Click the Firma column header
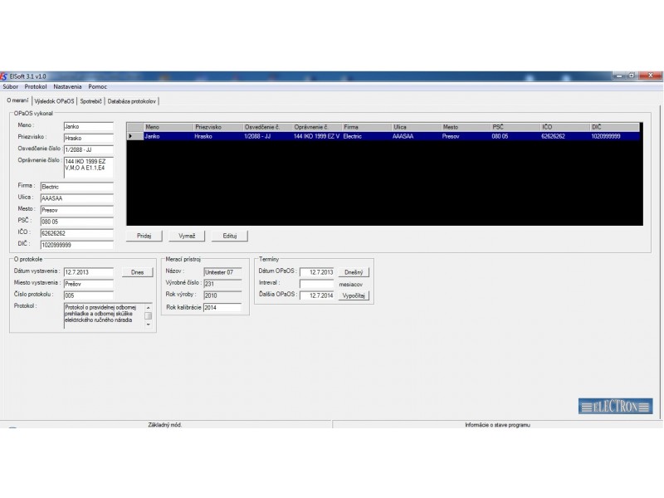The width and height of the screenshot is (664, 498). point(367,127)
